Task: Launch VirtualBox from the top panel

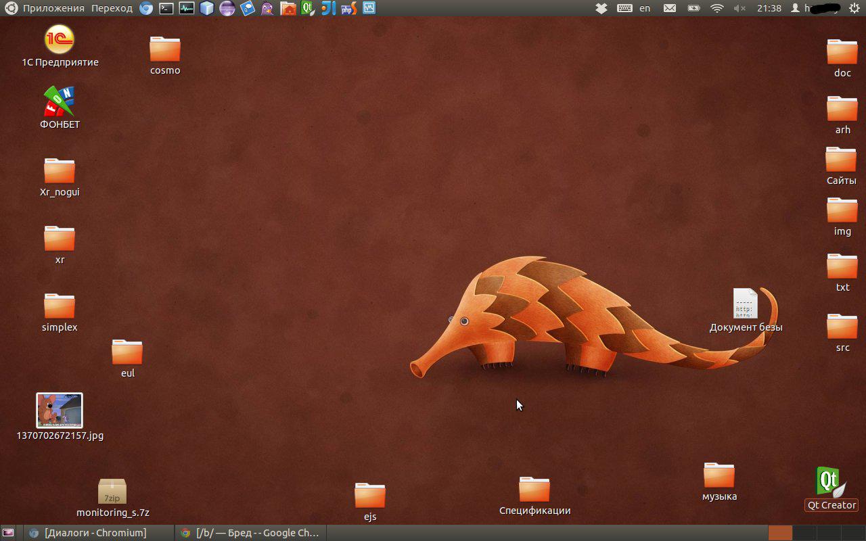Action: coord(207,8)
